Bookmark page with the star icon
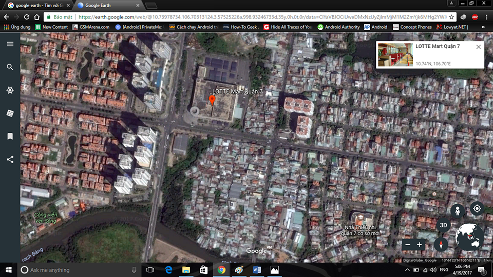 click(451, 17)
